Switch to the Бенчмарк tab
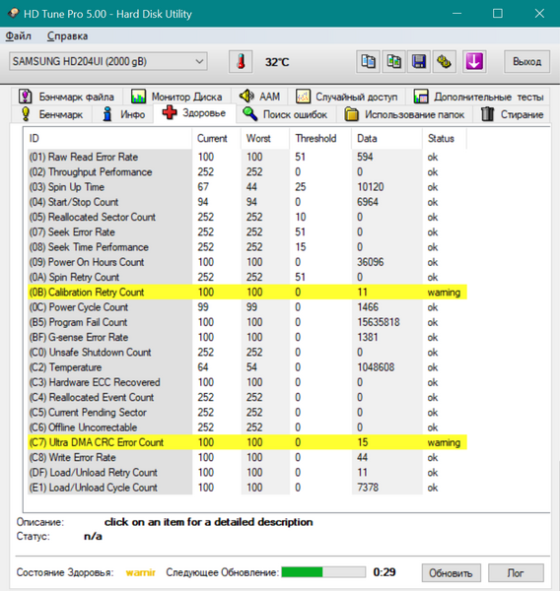The width and height of the screenshot is (560, 591). pyautogui.click(x=51, y=114)
